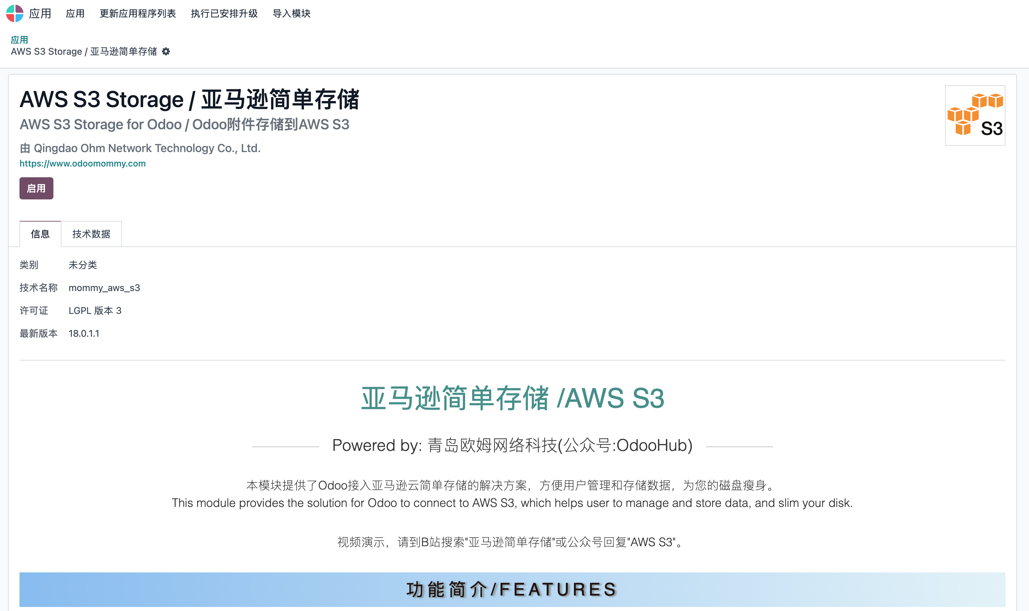Click the 功能简介/FEATURES banner
This screenshot has width=1029, height=611.
pos(512,589)
